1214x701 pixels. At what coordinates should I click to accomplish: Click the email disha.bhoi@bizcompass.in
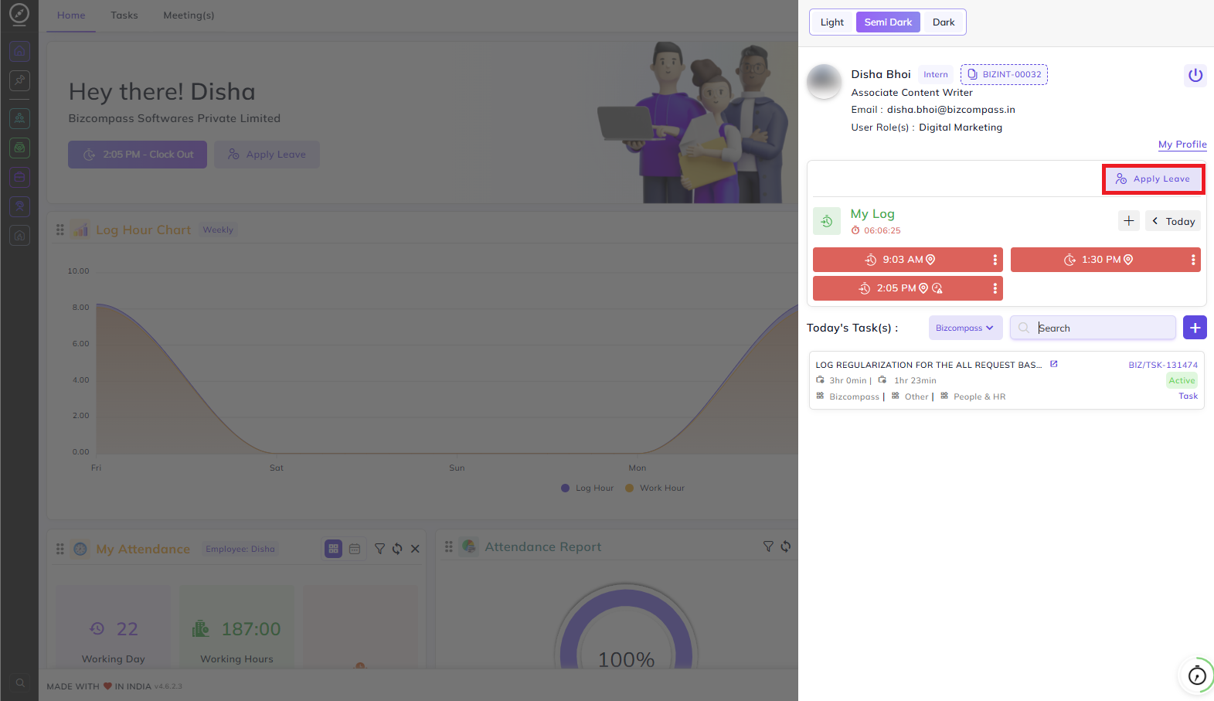point(951,110)
